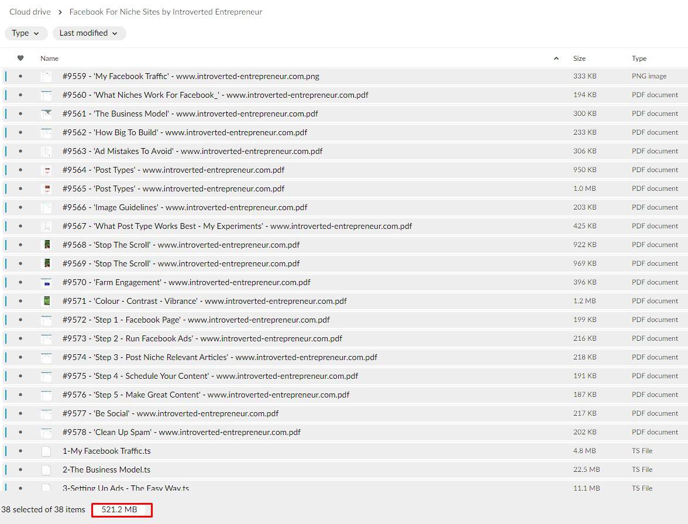Select the file name "#9559 - 'My Facebook Traffic'" png
Image resolution: width=688 pixels, height=524 pixels.
[x=191, y=77]
